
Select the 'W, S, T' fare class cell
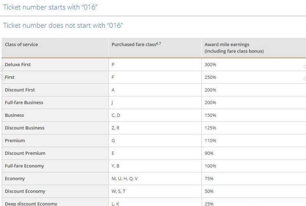[118, 191]
